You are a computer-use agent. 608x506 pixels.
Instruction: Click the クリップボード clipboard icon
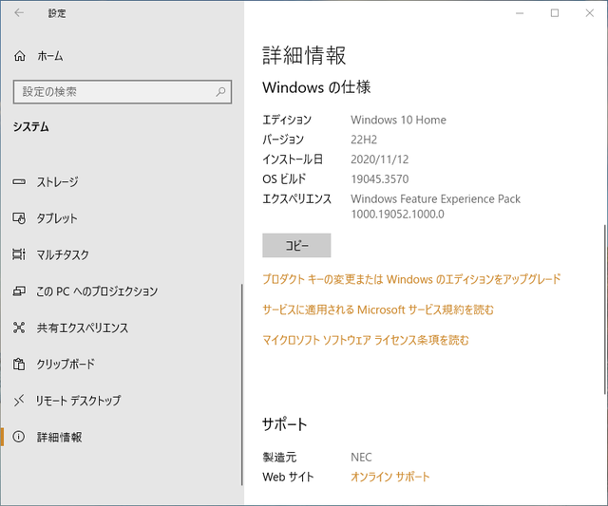pyautogui.click(x=19, y=364)
